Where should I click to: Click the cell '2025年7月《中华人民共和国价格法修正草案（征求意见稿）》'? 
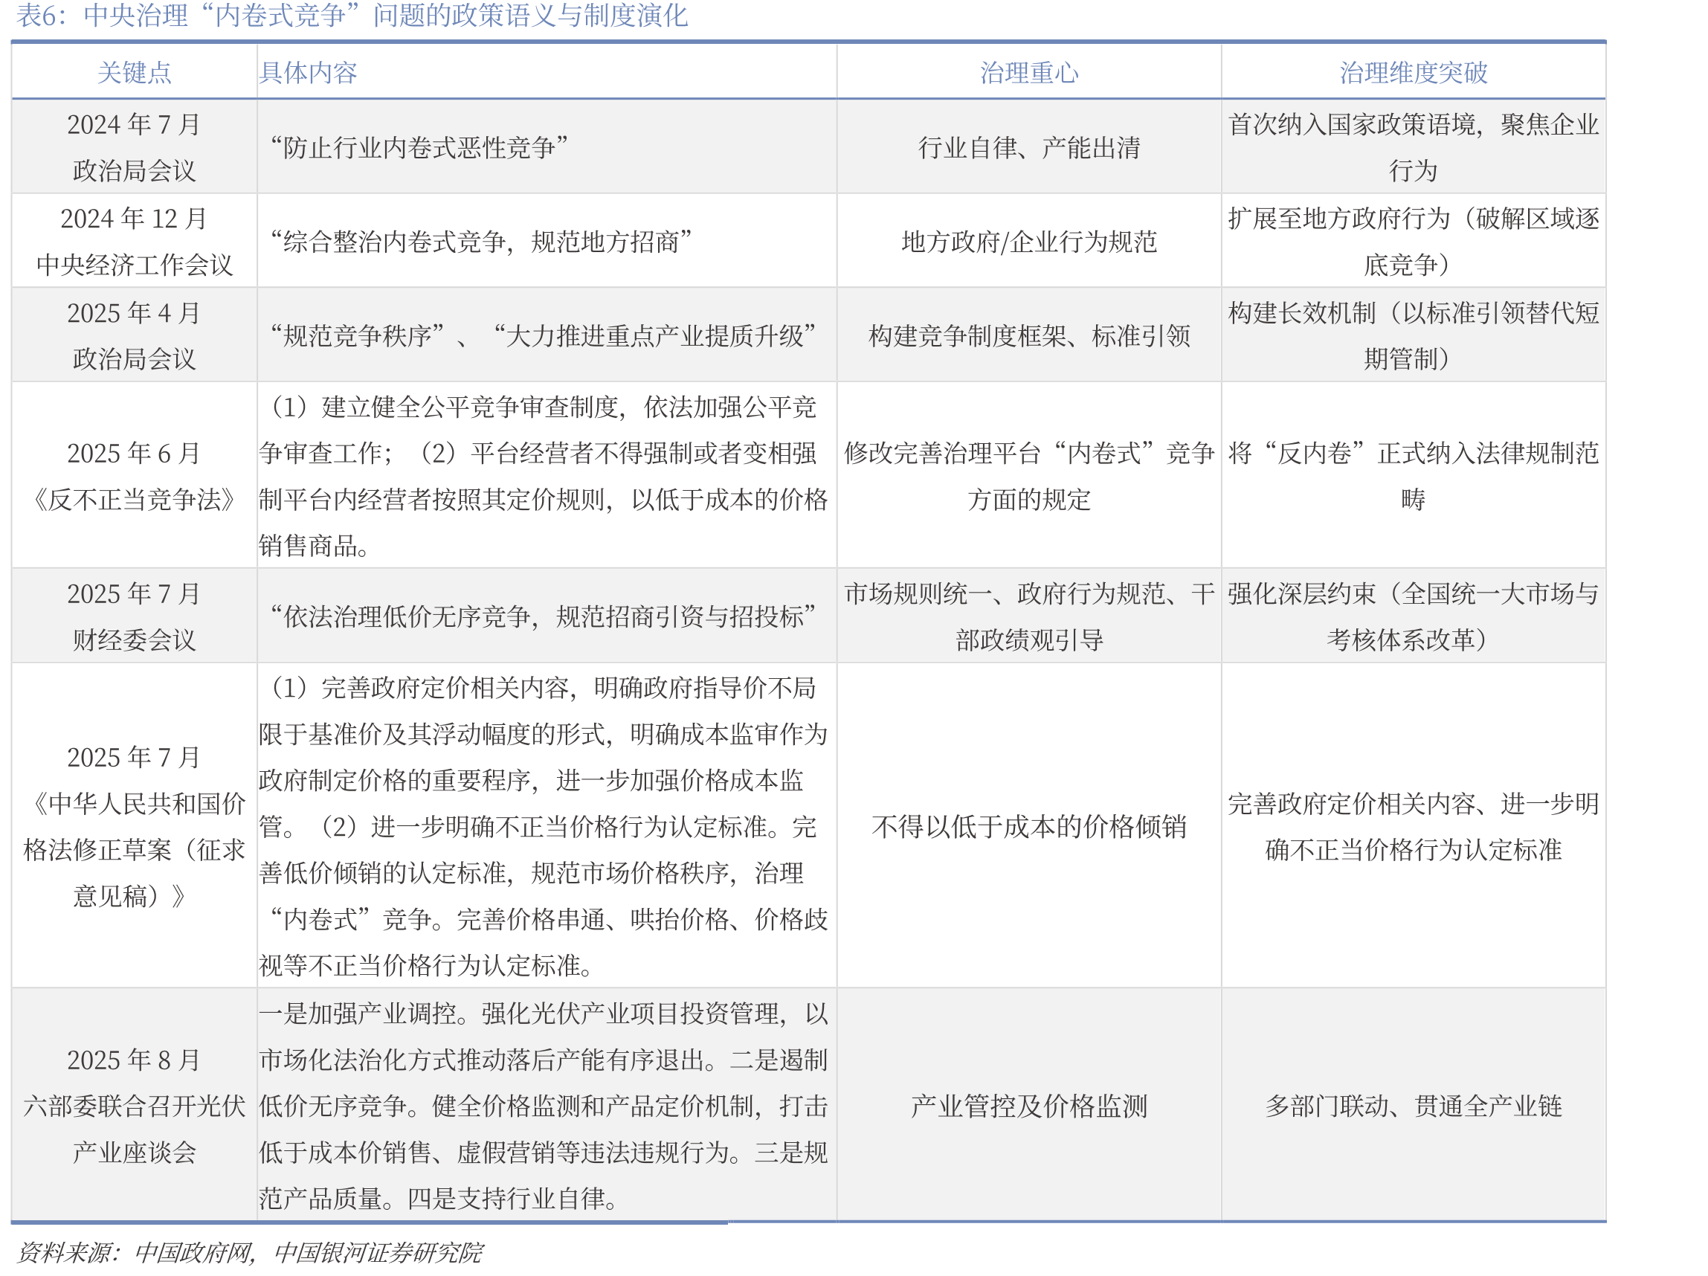coord(135,825)
